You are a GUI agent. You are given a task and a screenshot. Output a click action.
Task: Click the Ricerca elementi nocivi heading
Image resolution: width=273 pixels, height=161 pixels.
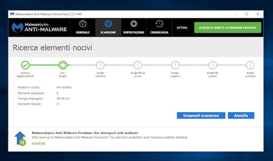52,47
